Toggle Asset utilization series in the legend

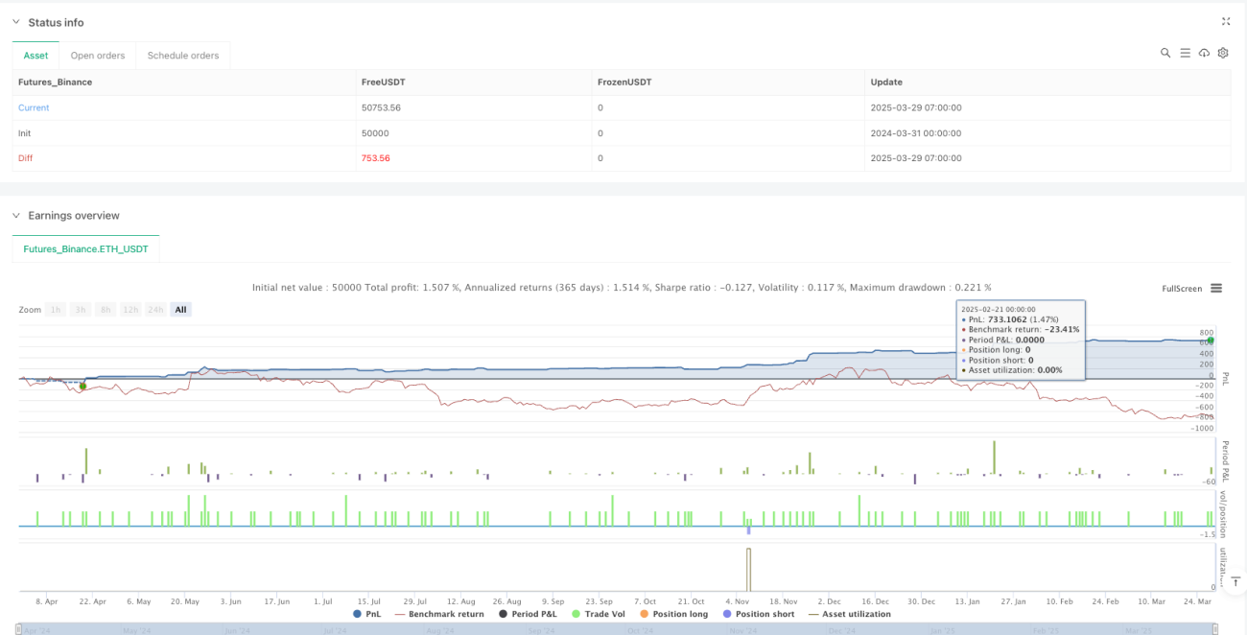point(848,614)
